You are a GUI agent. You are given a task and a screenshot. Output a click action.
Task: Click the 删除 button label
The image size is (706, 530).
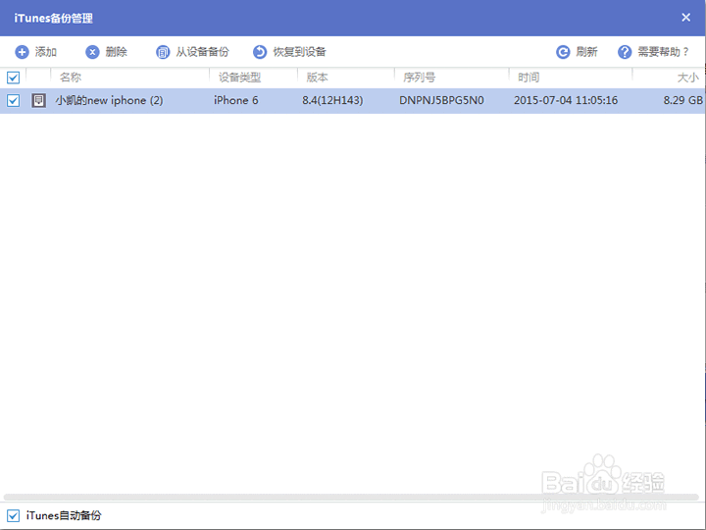click(x=116, y=52)
